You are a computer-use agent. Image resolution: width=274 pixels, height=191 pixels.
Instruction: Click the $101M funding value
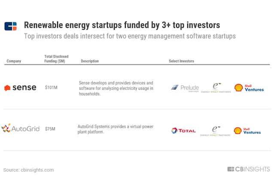tap(51, 88)
